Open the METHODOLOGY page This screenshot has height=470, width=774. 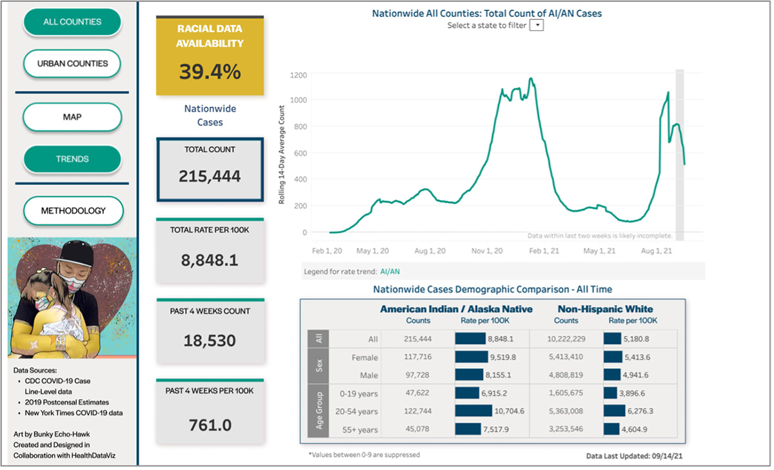pos(72,211)
